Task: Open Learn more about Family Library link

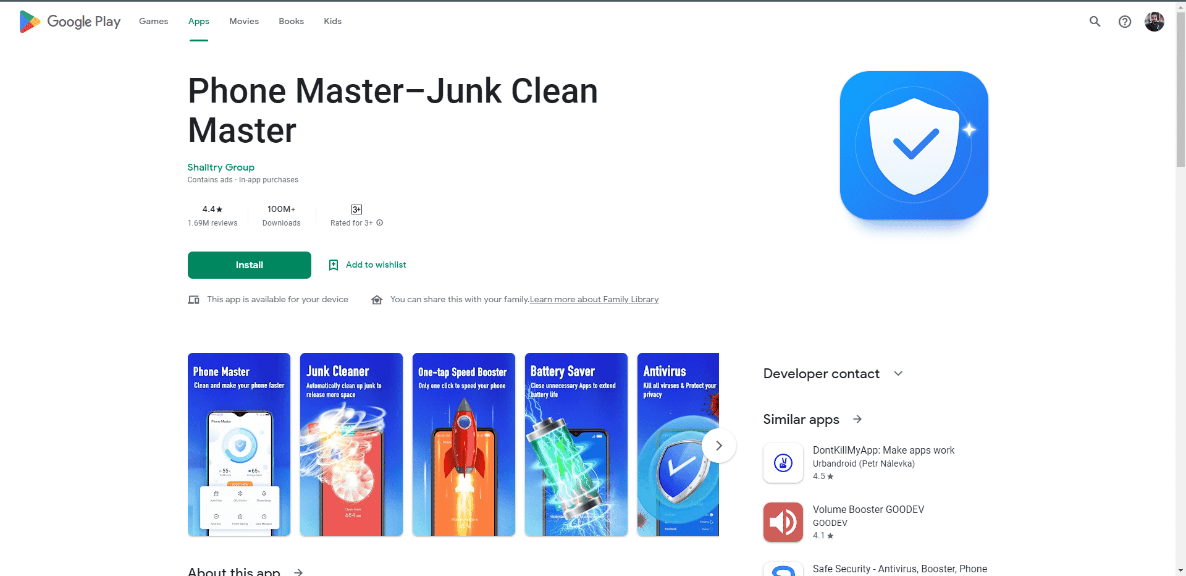Action: (x=594, y=300)
